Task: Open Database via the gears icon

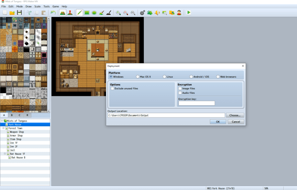Action: coord(142,13)
